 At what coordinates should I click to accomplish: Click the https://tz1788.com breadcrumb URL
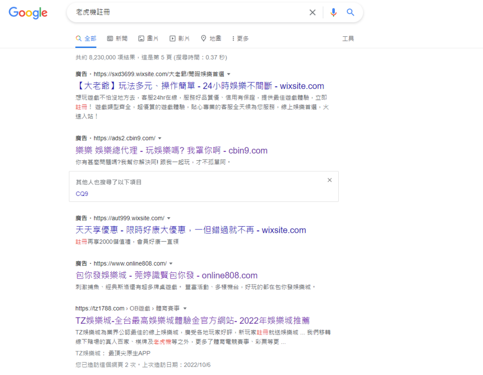coord(100,308)
